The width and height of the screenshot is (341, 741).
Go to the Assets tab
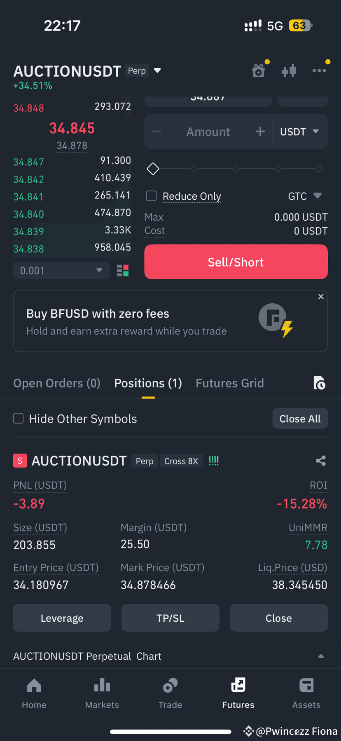pos(306,693)
